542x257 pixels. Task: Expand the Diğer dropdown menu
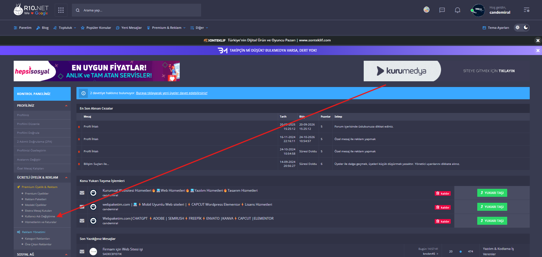[199, 28]
